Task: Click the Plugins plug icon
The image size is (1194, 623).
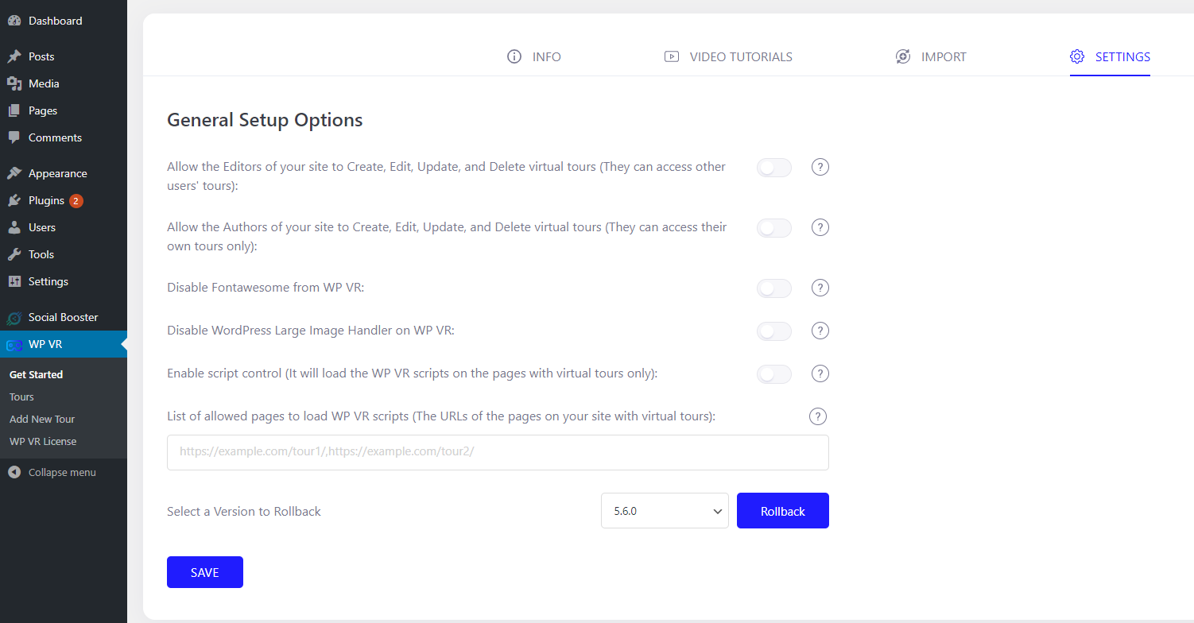Action: pos(14,200)
